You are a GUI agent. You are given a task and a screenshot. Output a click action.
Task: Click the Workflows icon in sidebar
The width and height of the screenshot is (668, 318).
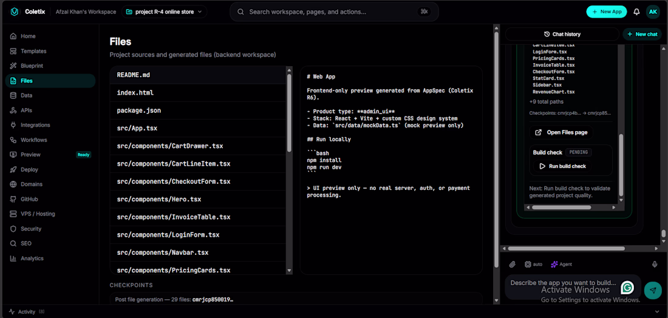[13, 140]
